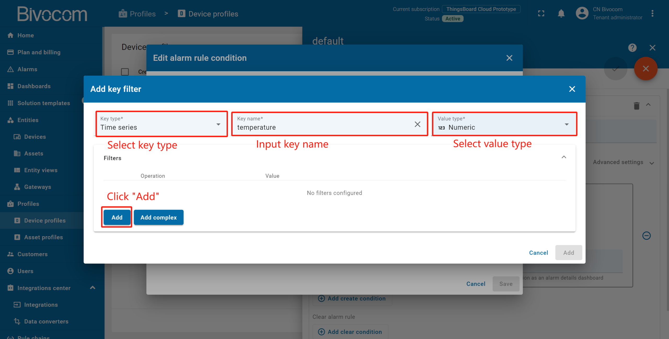Tick the device profiles table checkbox
The height and width of the screenshot is (339, 669).
pyautogui.click(x=125, y=72)
